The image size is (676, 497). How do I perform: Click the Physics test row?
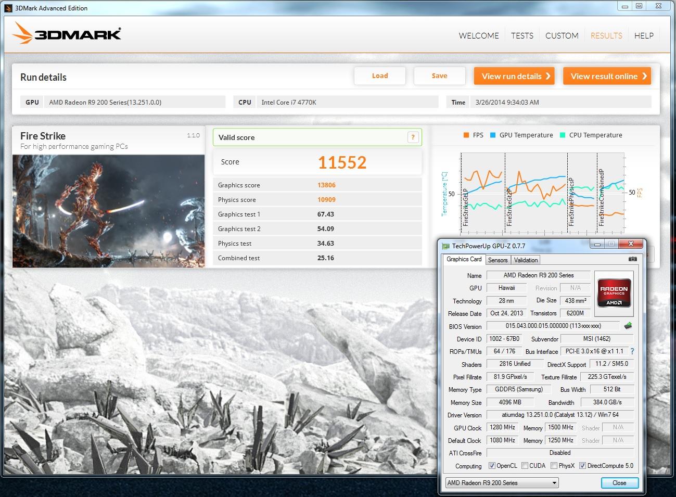tap(317, 244)
